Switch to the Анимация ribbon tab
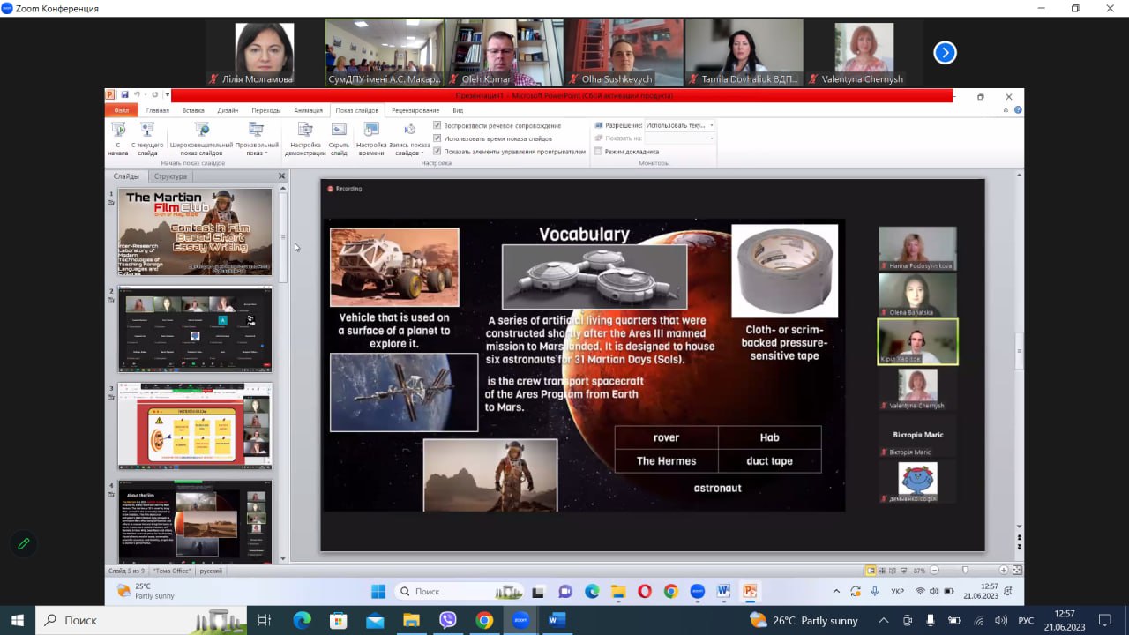Viewport: 1129px width, 635px height. click(308, 110)
